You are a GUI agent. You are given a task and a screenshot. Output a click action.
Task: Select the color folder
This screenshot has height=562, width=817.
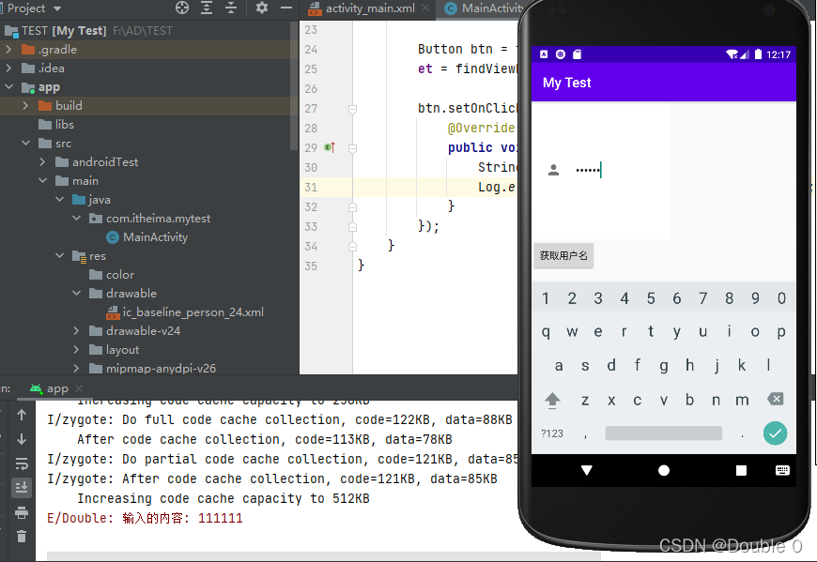tap(112, 275)
